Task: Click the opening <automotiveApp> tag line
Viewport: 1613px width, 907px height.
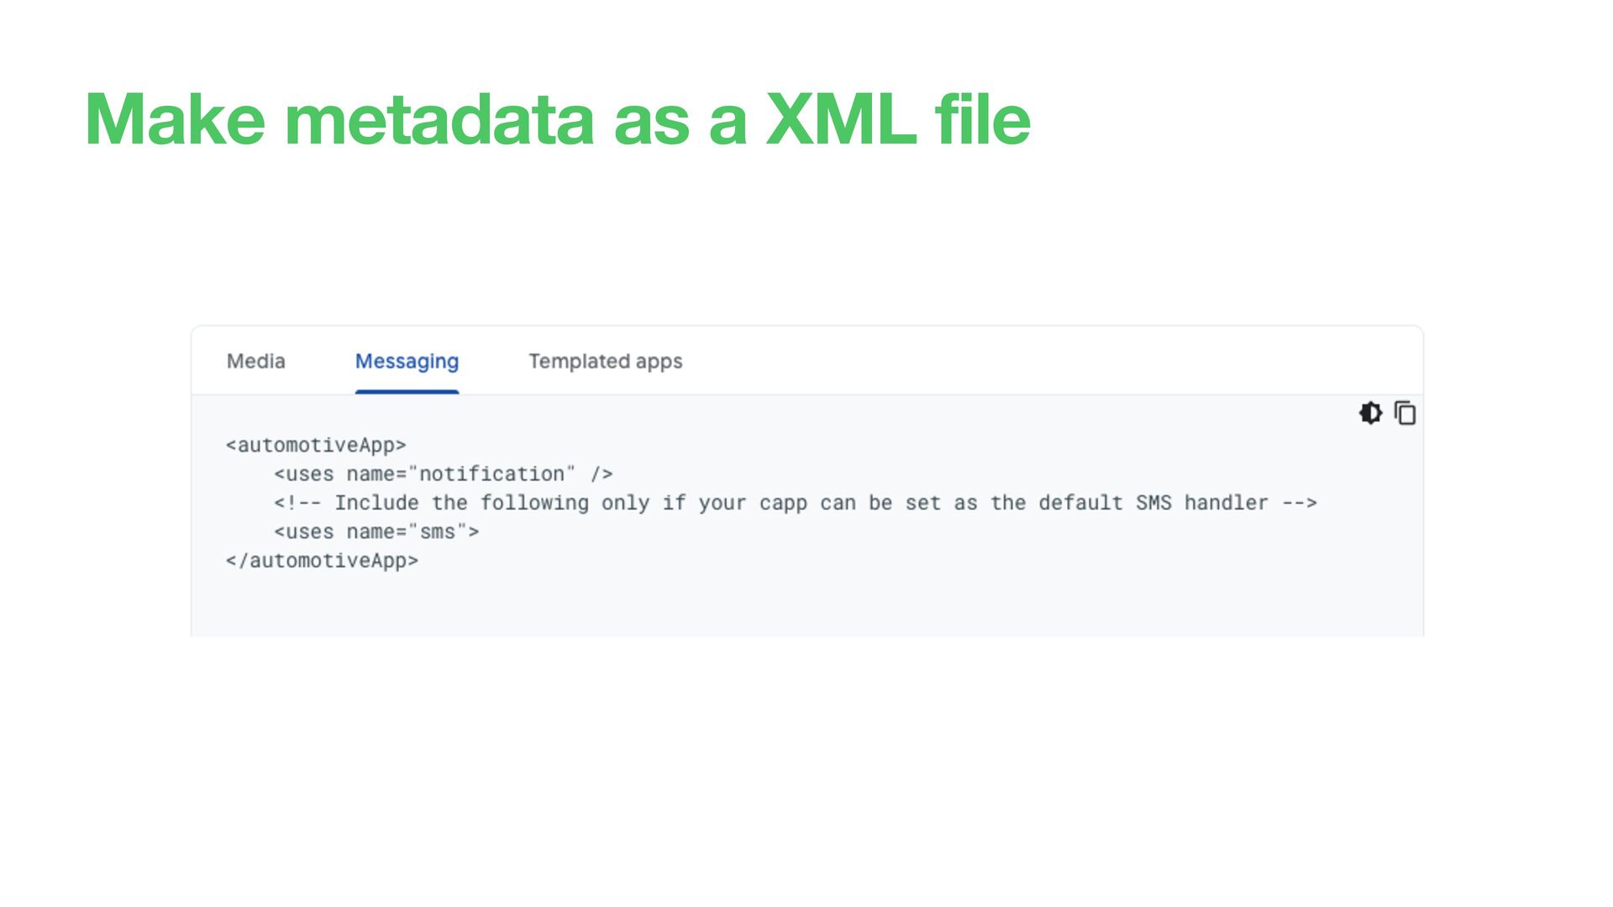Action: [x=316, y=445]
